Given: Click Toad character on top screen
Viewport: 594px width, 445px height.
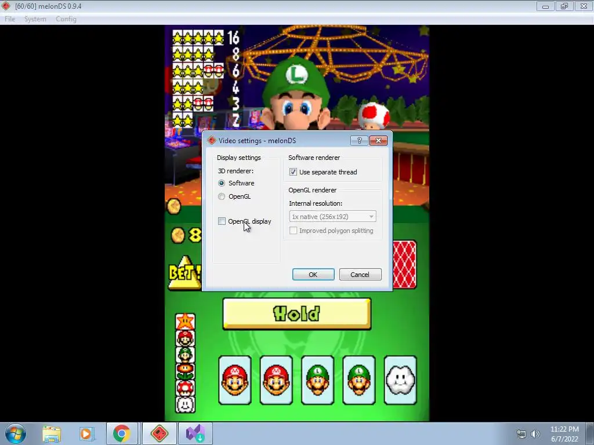Looking at the screenshot, I should click(x=374, y=115).
